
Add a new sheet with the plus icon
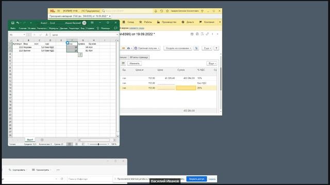42,140
